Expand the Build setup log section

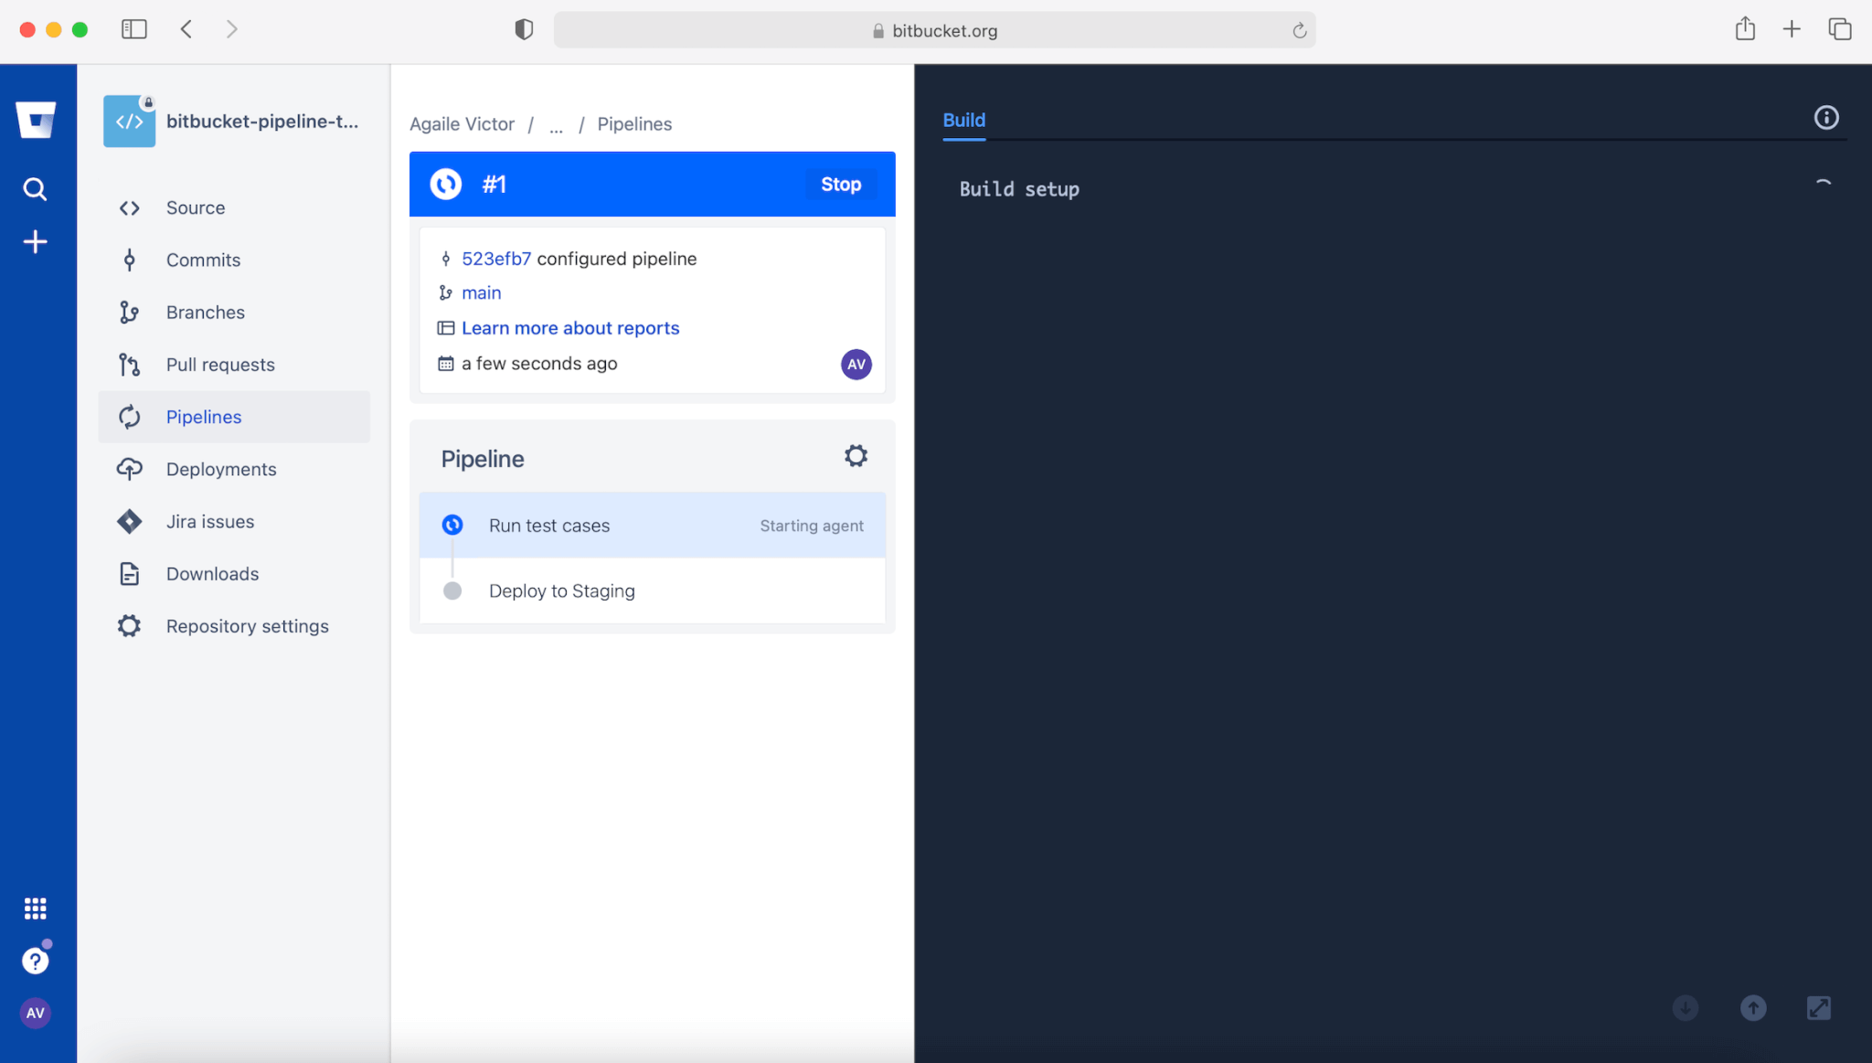tap(1019, 189)
